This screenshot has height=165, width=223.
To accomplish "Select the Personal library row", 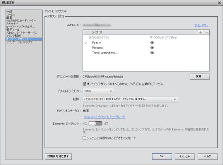I will click(x=146, y=48).
